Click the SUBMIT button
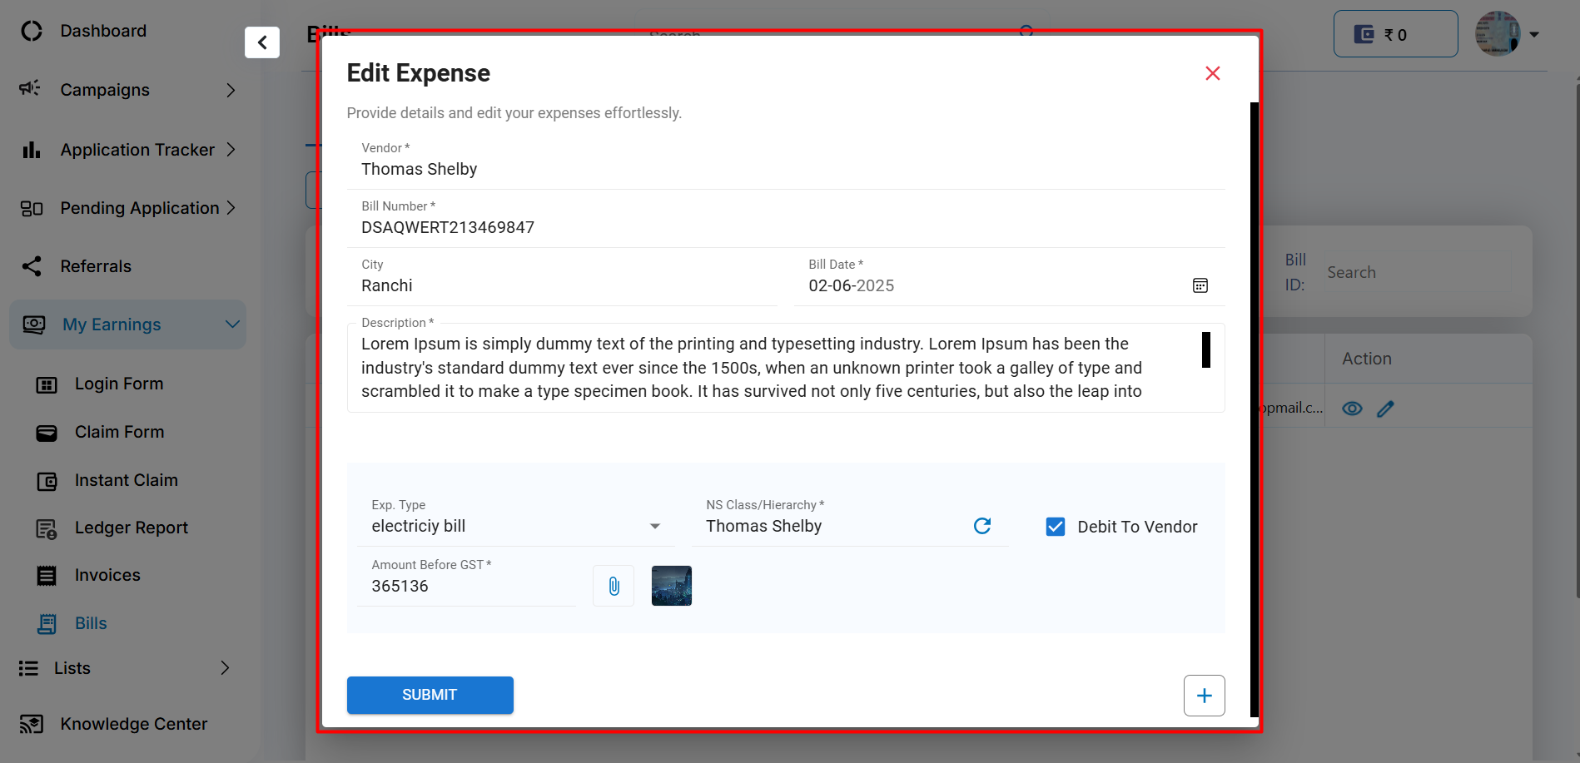This screenshot has width=1580, height=763. (x=430, y=695)
